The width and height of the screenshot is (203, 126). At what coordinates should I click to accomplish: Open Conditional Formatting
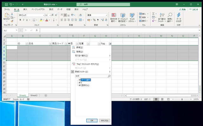(114, 18)
